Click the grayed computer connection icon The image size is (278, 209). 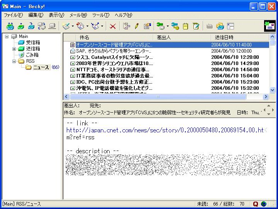pos(52,26)
